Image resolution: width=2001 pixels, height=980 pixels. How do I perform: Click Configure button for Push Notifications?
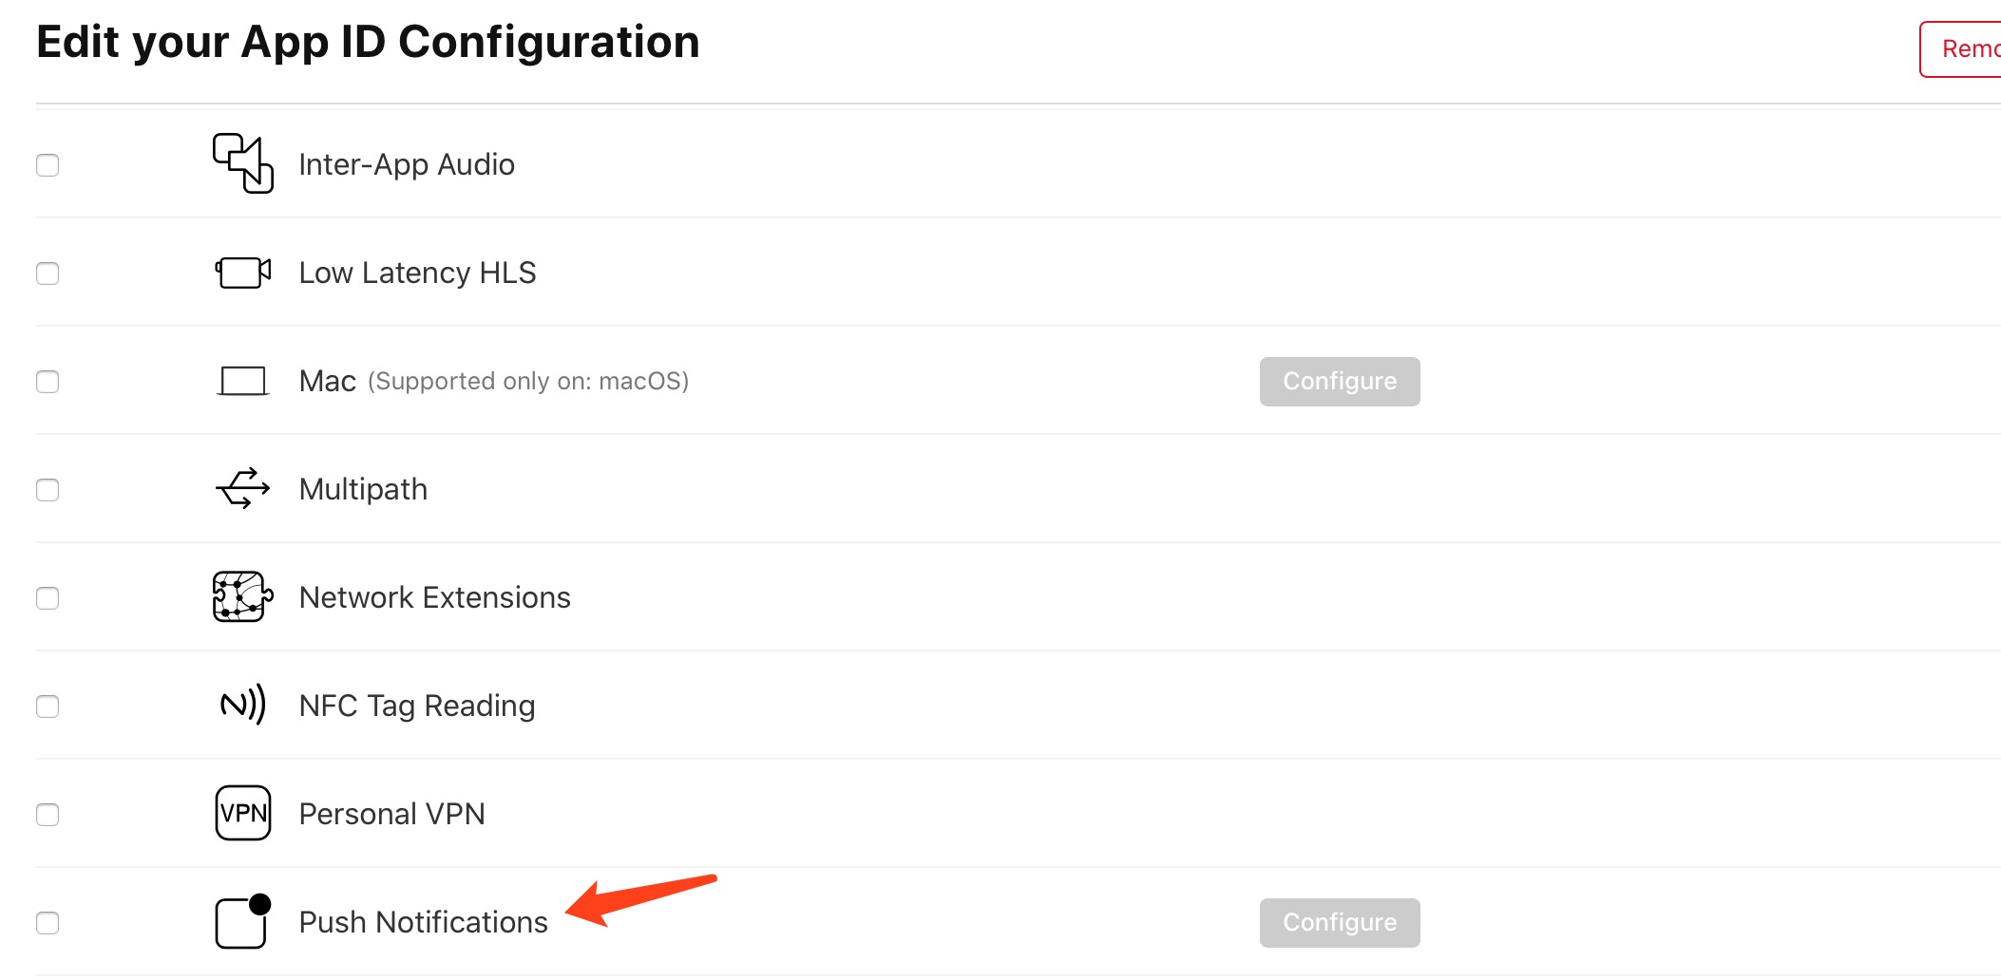coord(1340,923)
